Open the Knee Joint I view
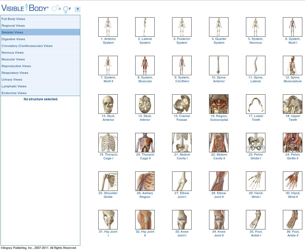The width and height of the screenshot is (305, 251). tap(182, 219)
